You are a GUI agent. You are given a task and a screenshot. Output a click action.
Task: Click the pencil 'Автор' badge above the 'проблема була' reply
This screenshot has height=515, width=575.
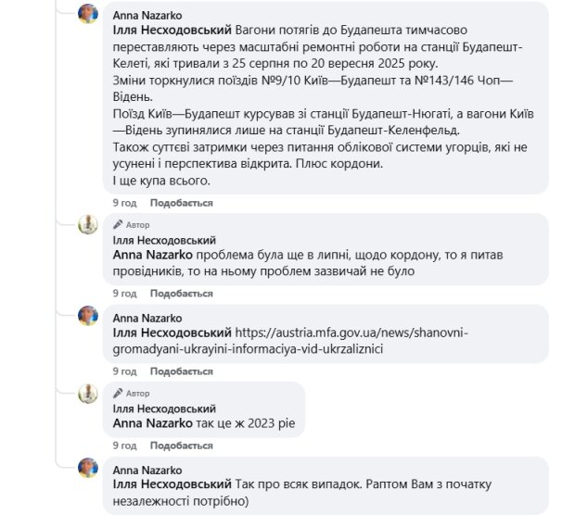pyautogui.click(x=131, y=225)
